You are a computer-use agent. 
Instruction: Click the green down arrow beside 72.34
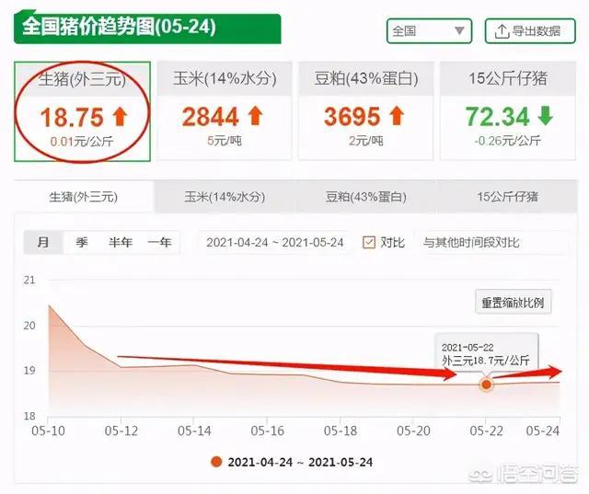545,116
